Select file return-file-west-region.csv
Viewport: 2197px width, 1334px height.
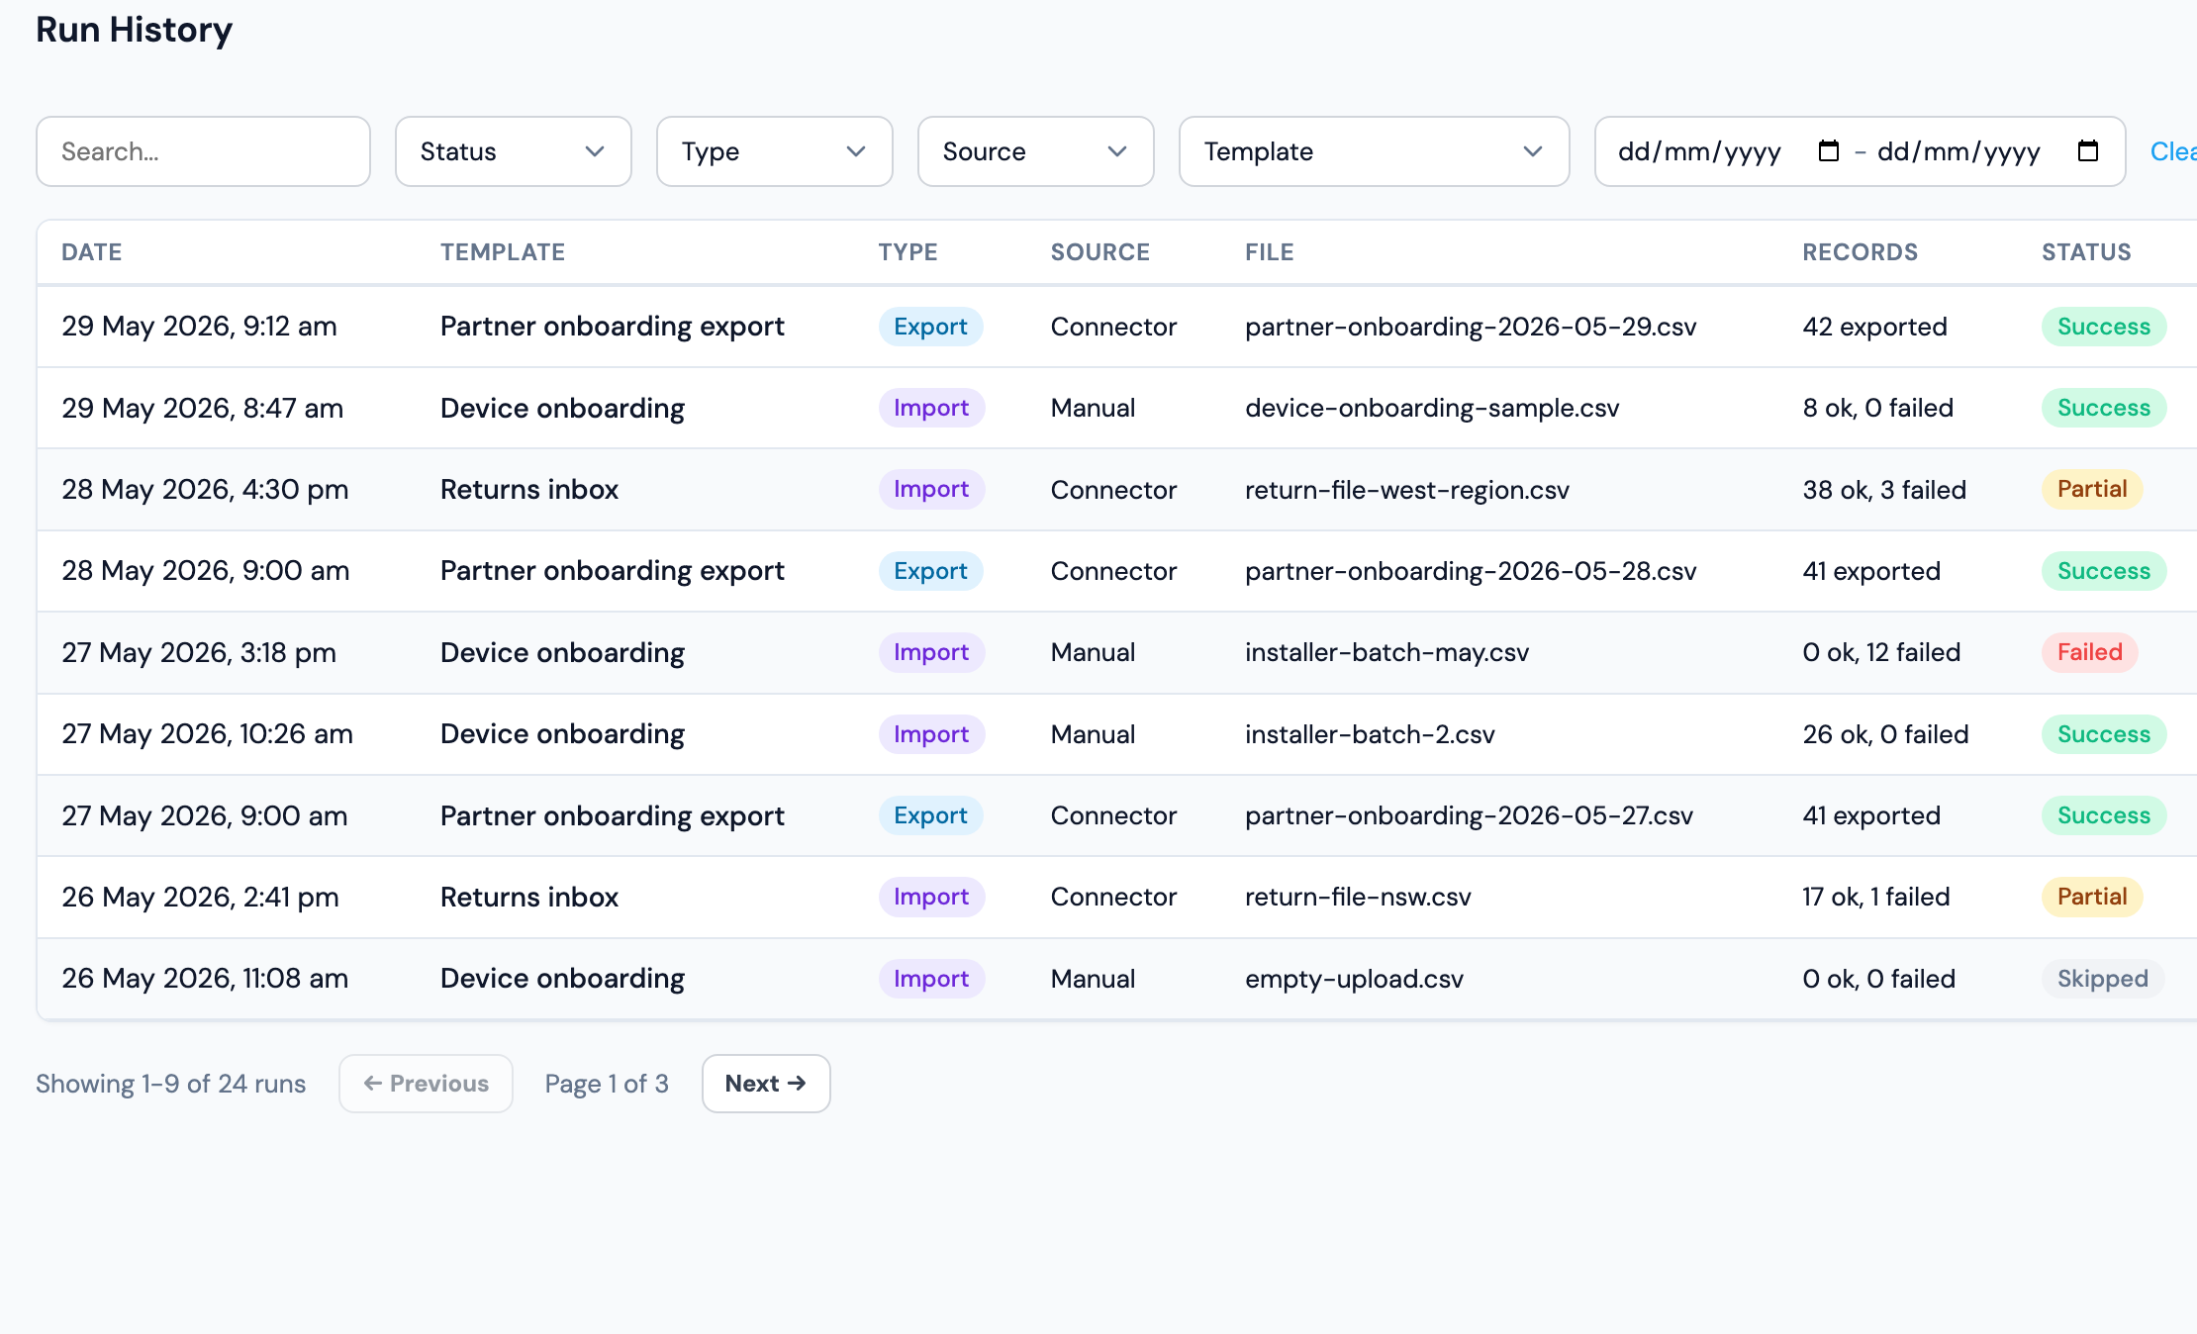[x=1406, y=490]
